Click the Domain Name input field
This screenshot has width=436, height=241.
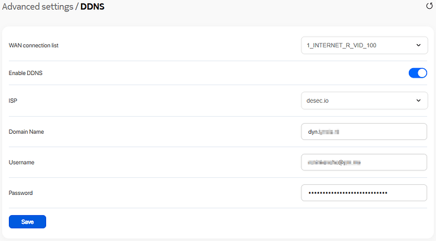point(364,132)
